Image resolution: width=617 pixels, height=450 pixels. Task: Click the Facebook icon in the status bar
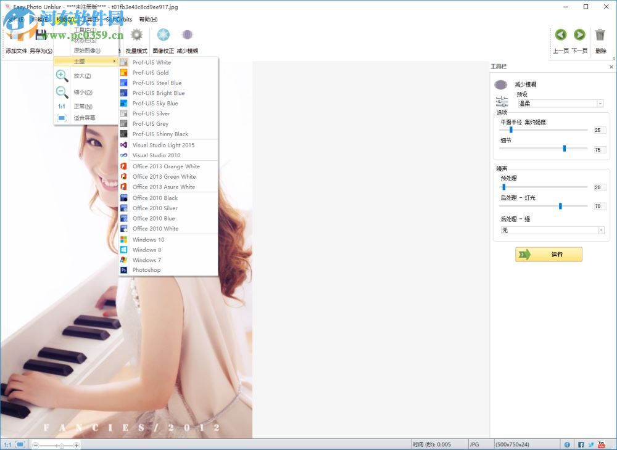pyautogui.click(x=581, y=444)
